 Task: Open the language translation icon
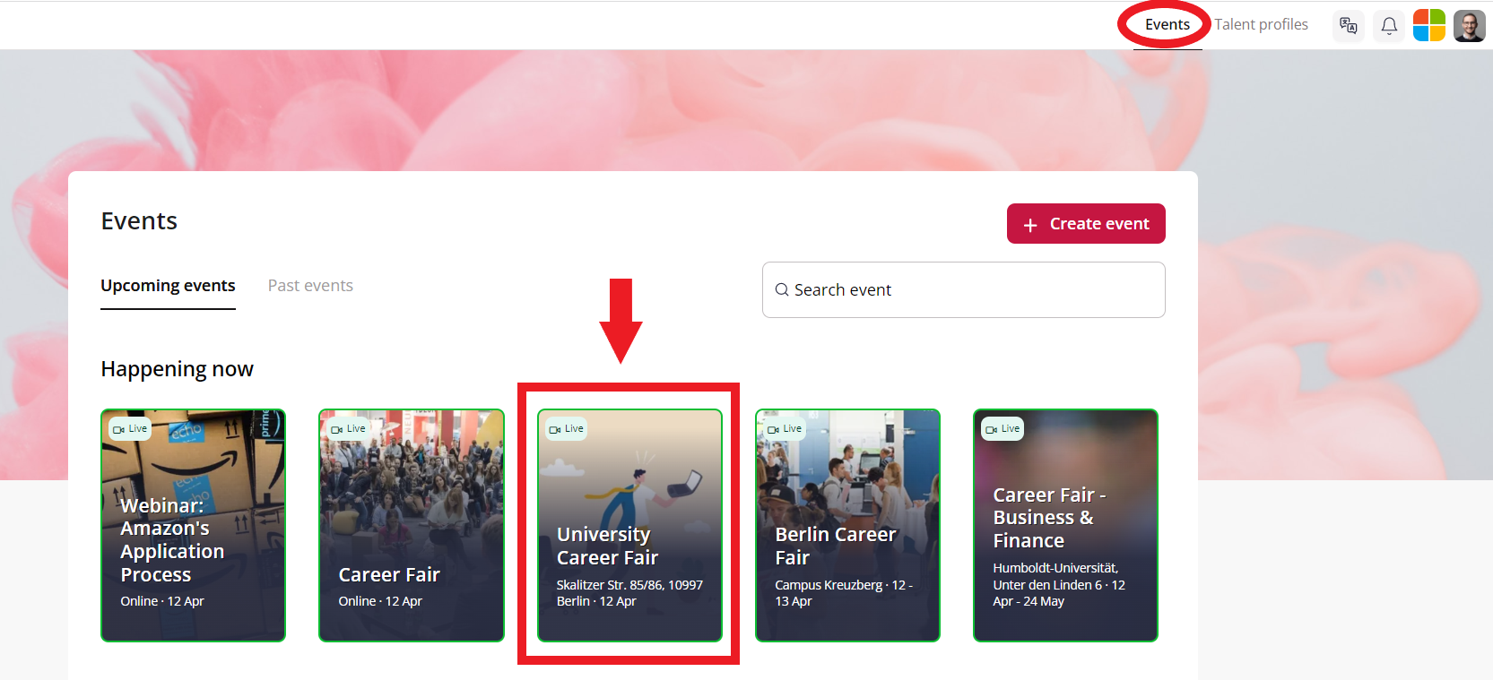1349,25
